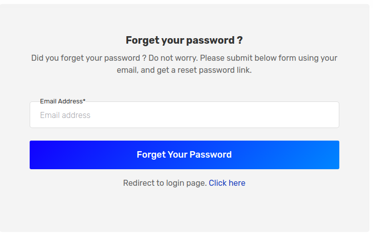
Task: Click the question mark in the heading
Action: [x=240, y=40]
